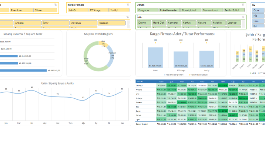Filter by Yurtiçi cargo company

(x=119, y=10)
